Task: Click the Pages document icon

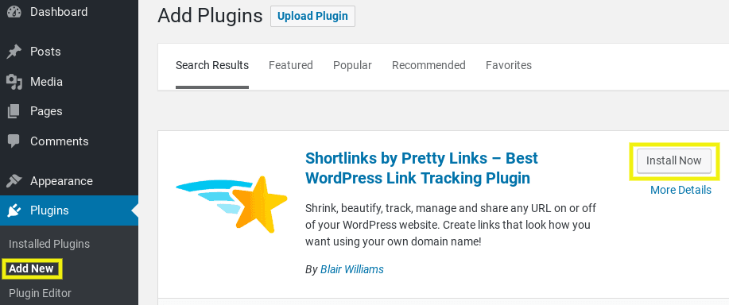Action: [x=14, y=111]
